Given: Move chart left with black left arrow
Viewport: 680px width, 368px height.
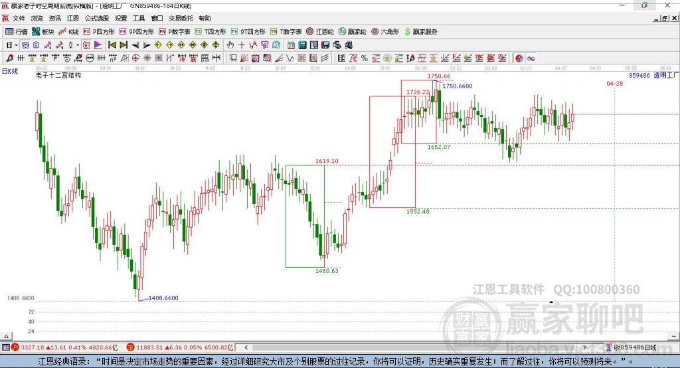Looking at the screenshot, I should [135, 45].
